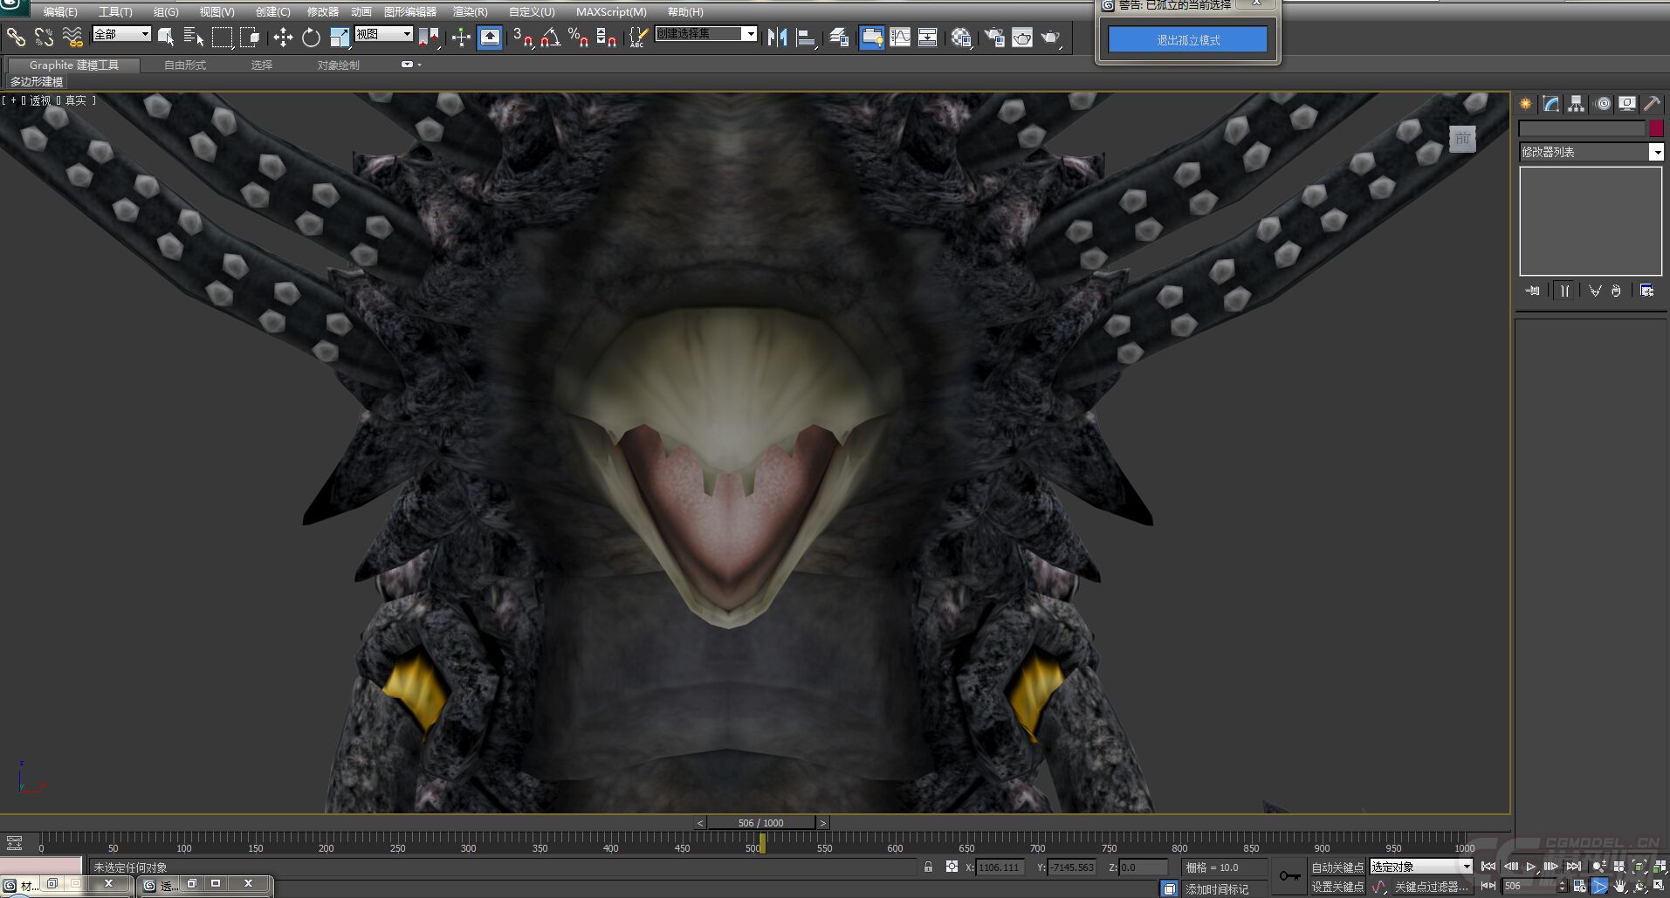Image resolution: width=1670 pixels, height=898 pixels.
Task: Open the Curve Editor icon
Action: pyautogui.click(x=900, y=37)
